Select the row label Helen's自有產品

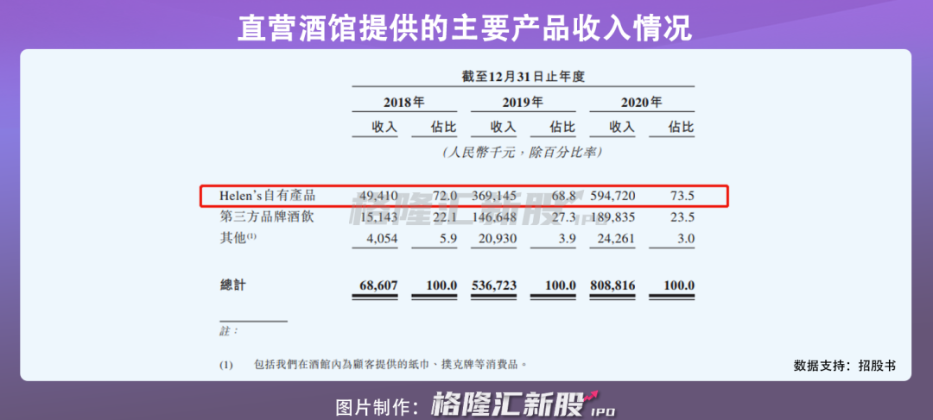point(266,195)
